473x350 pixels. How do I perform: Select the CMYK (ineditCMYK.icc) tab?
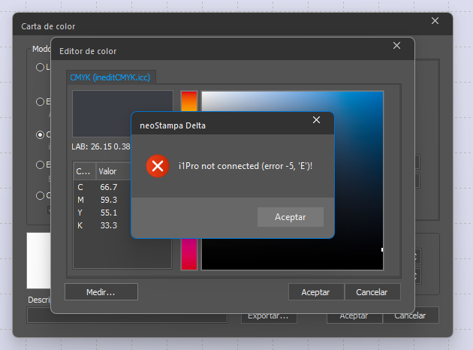[110, 77]
